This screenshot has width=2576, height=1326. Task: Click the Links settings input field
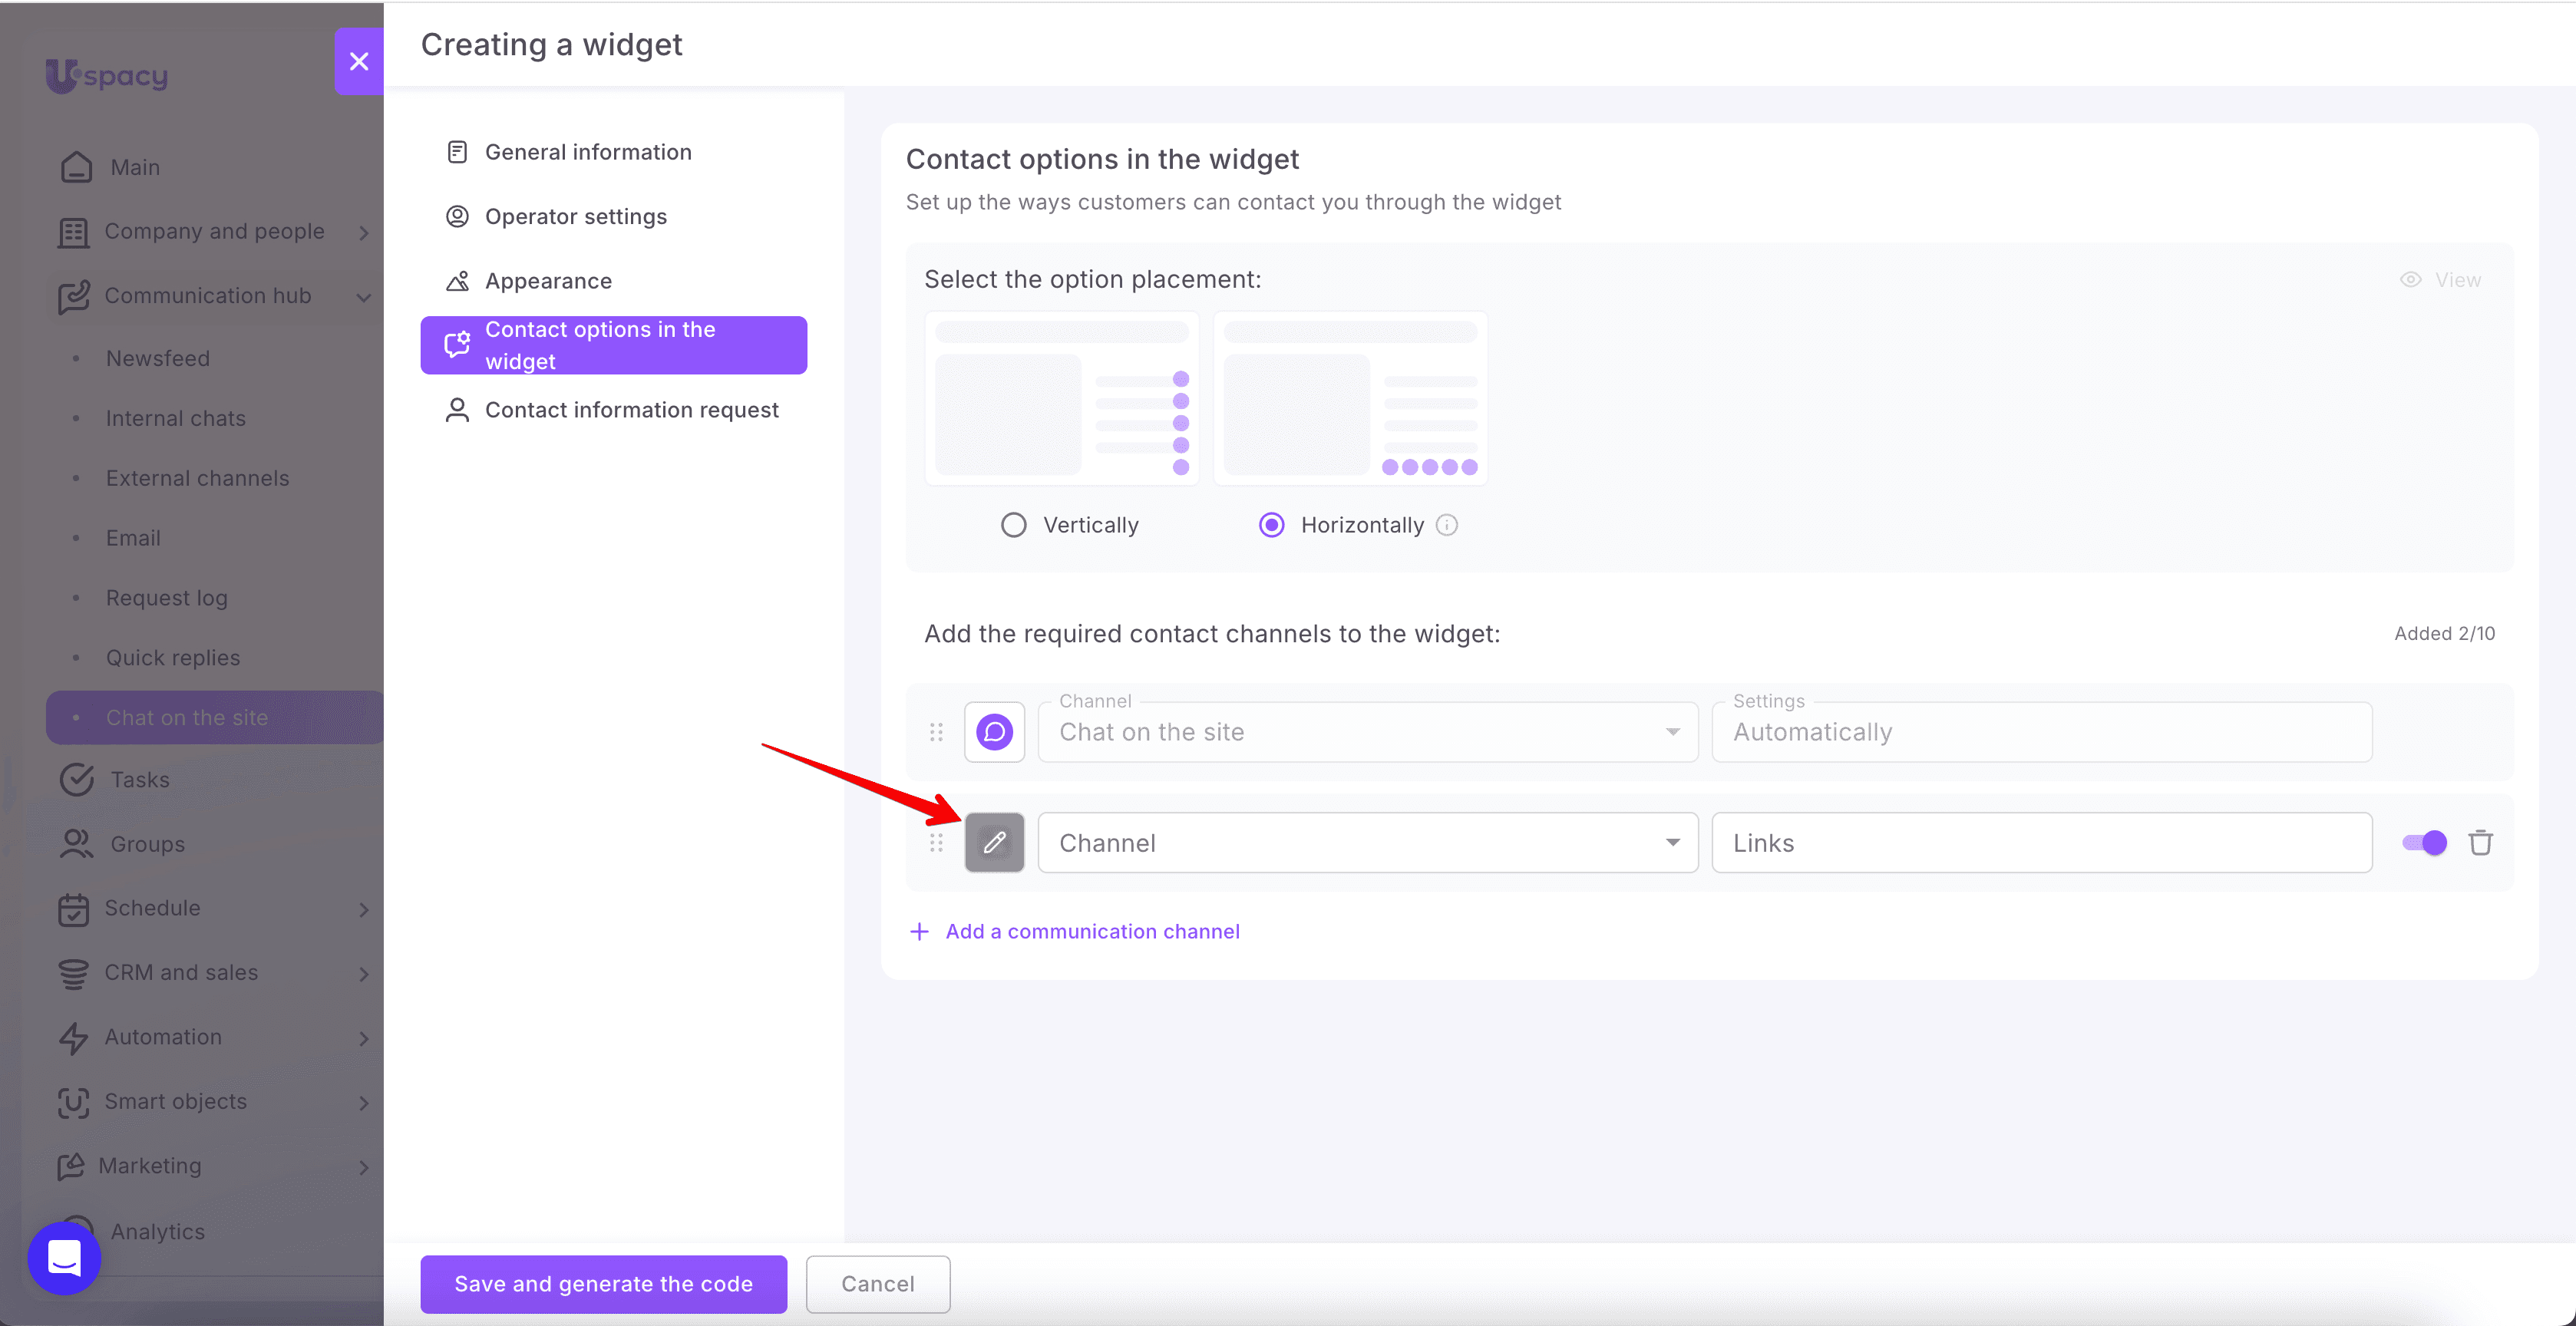(2041, 843)
